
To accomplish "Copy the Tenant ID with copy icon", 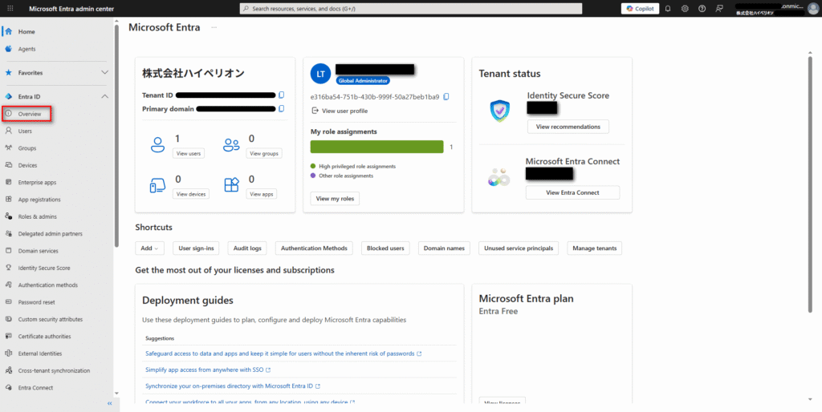I will [x=281, y=95].
